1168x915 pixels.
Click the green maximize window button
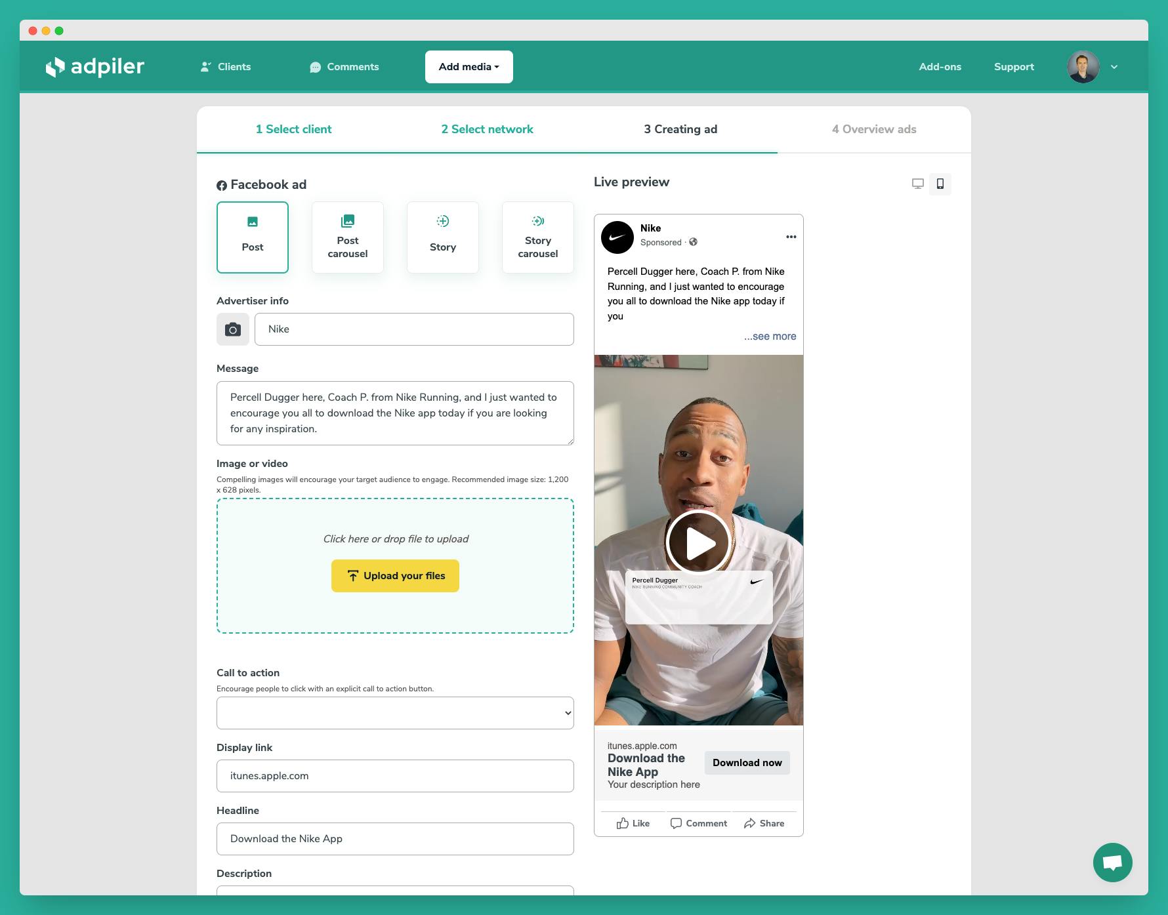coord(59,31)
